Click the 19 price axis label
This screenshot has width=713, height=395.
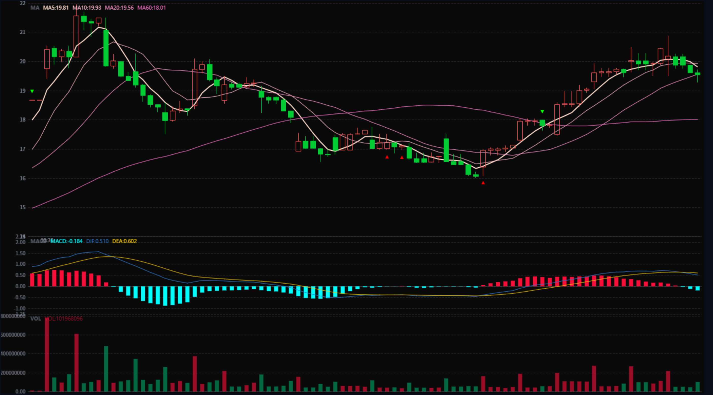[x=23, y=91]
